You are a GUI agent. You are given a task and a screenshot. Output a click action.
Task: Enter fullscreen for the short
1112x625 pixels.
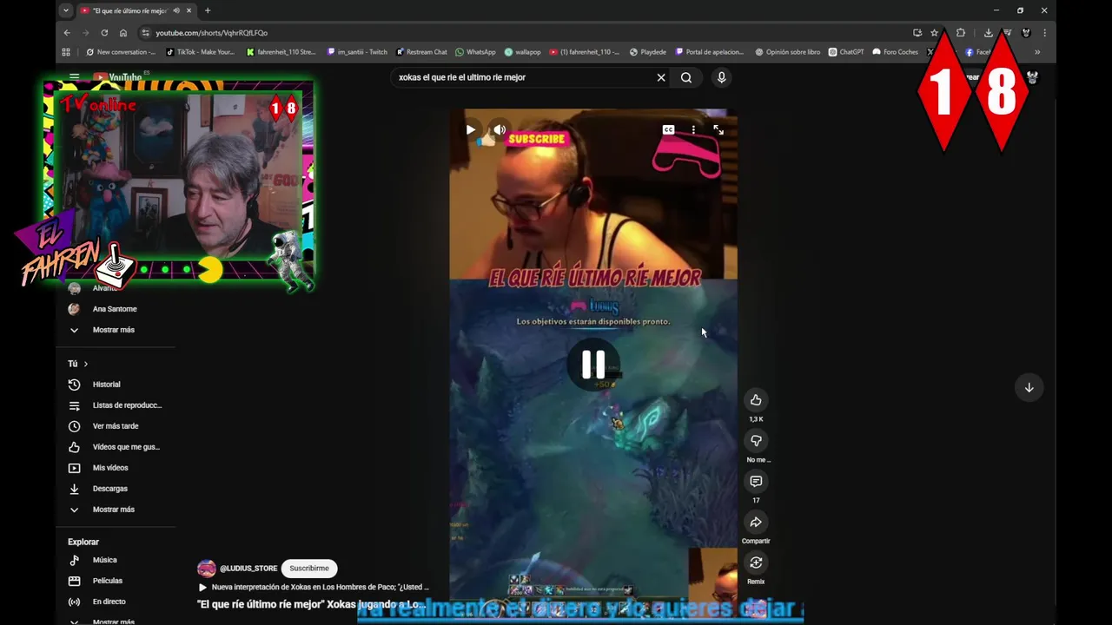718,130
